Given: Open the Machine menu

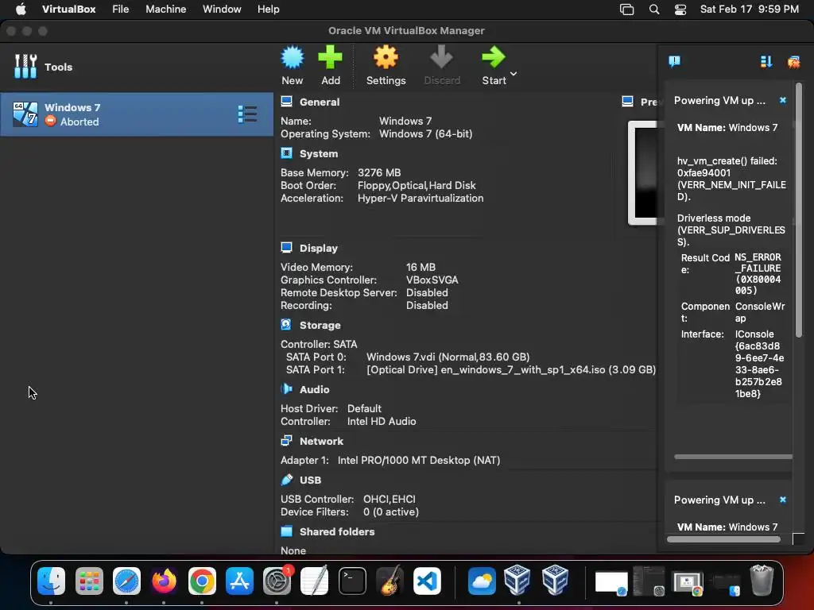Looking at the screenshot, I should pos(165,10).
